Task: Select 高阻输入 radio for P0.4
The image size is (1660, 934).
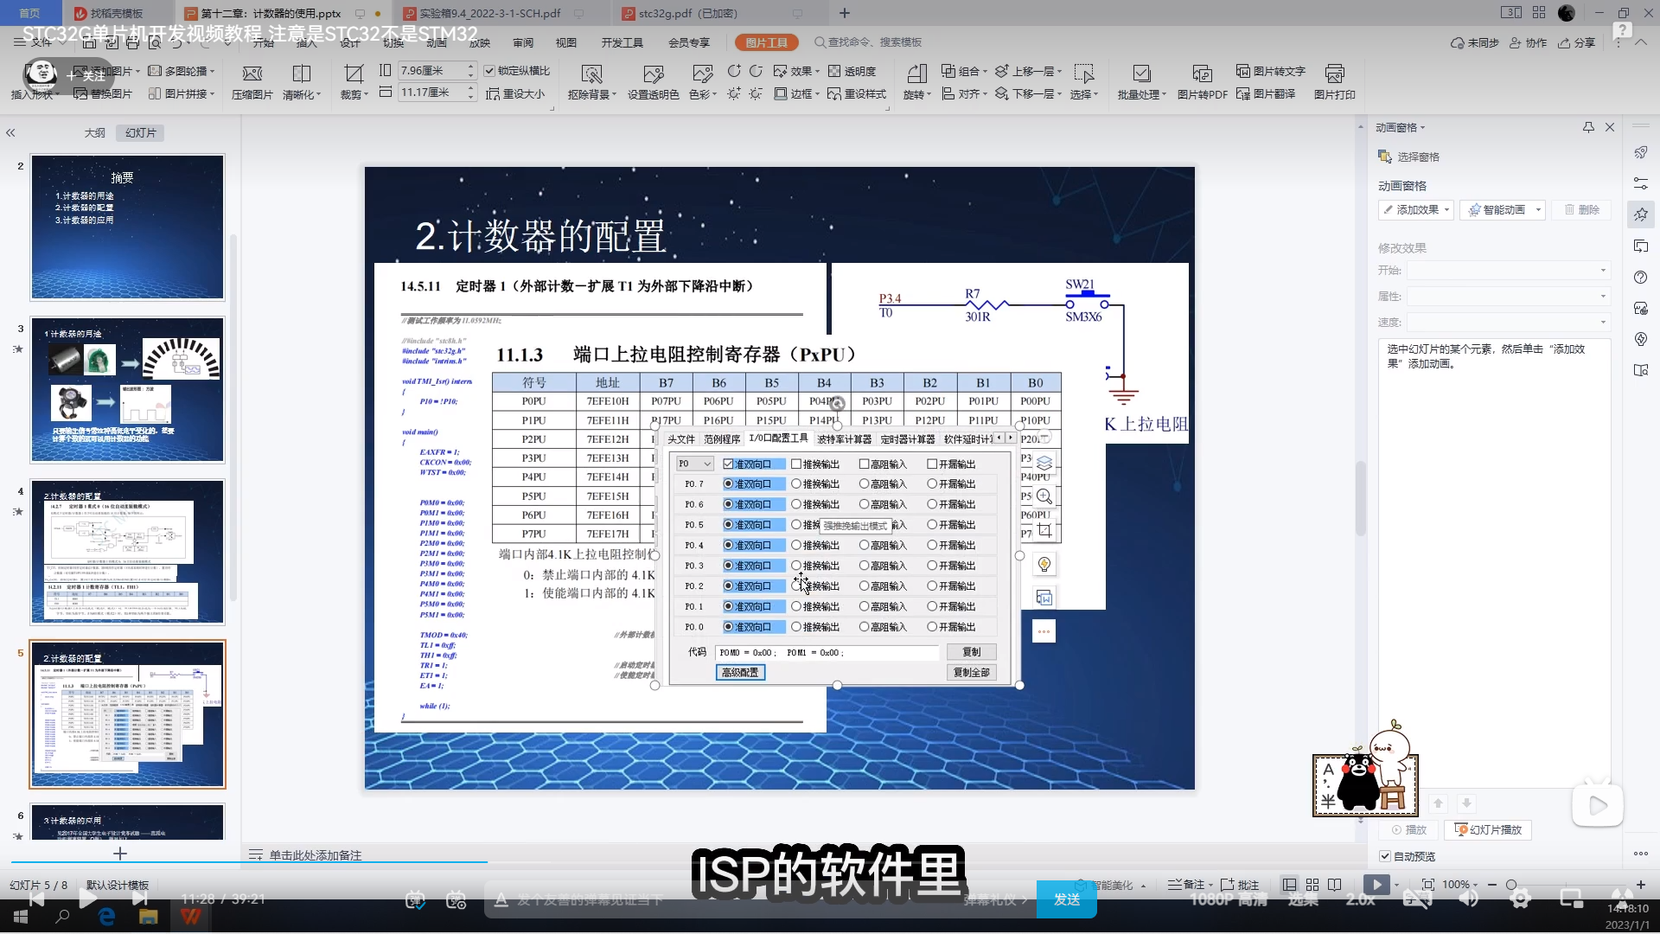Action: click(x=864, y=546)
